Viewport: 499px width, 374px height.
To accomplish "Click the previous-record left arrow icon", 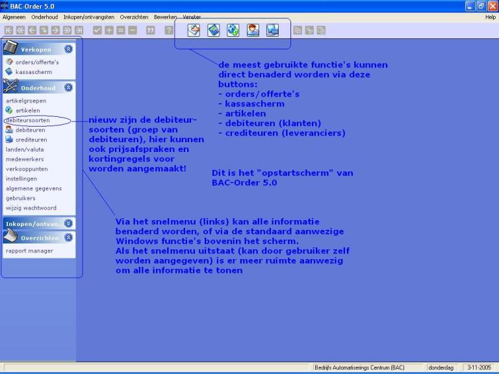I will [x=32, y=31].
